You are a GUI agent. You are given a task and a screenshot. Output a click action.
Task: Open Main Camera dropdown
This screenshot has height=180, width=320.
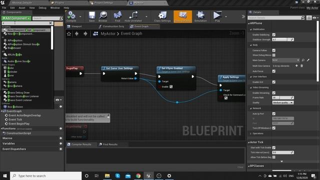click(285, 60)
